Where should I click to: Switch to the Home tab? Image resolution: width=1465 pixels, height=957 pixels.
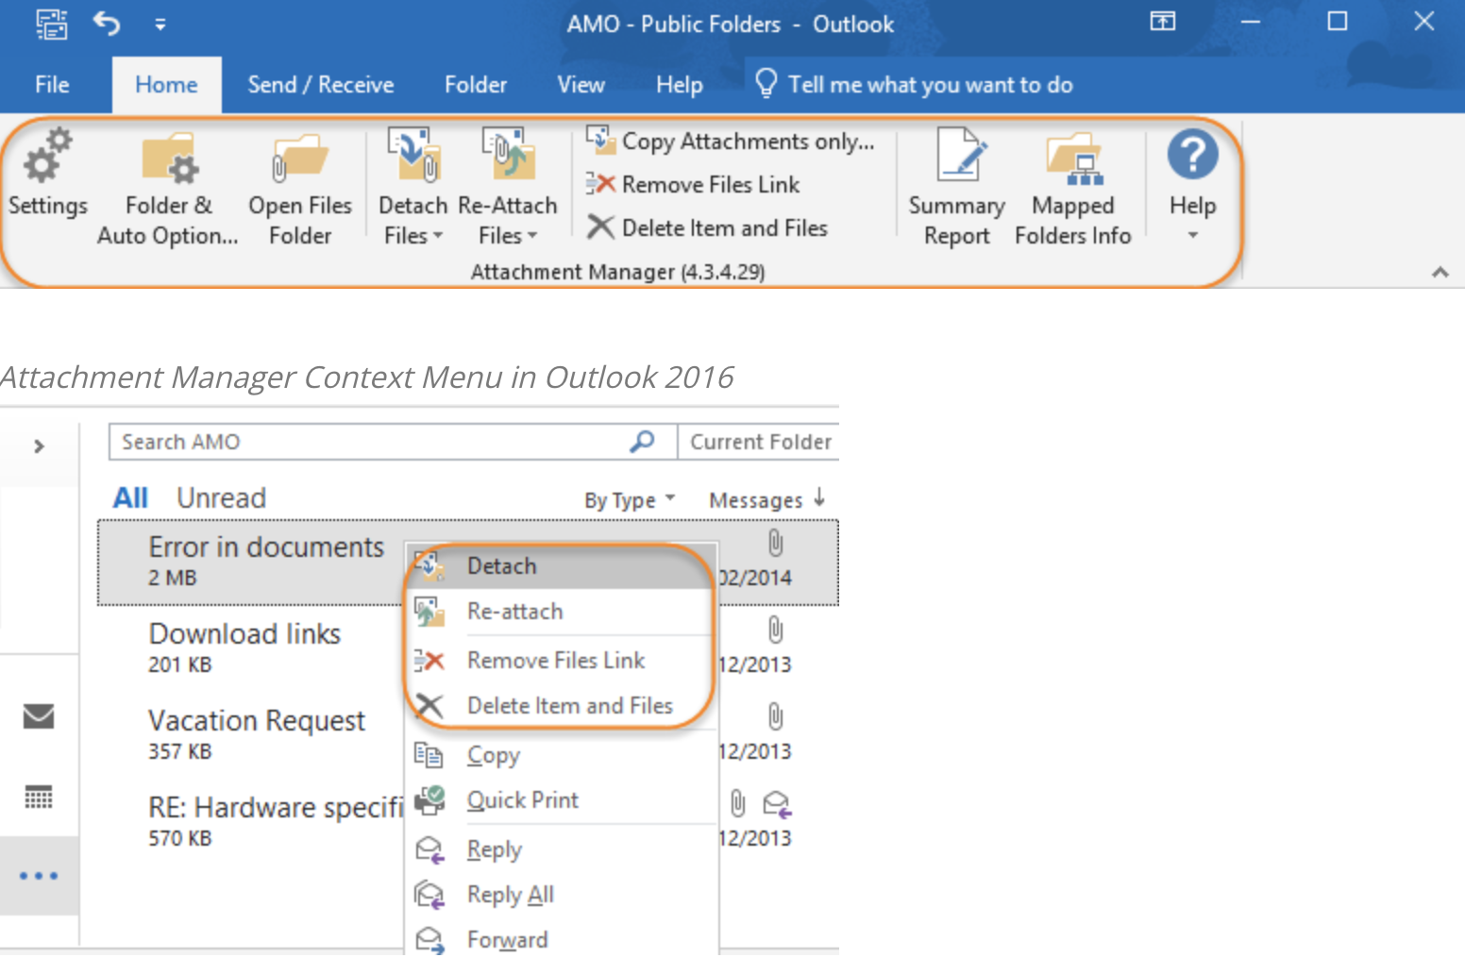click(x=166, y=85)
